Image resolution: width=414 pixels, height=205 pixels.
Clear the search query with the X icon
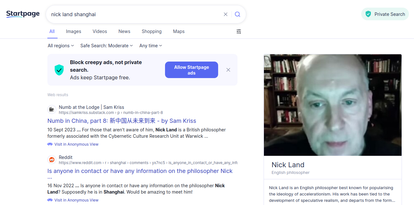click(x=225, y=14)
